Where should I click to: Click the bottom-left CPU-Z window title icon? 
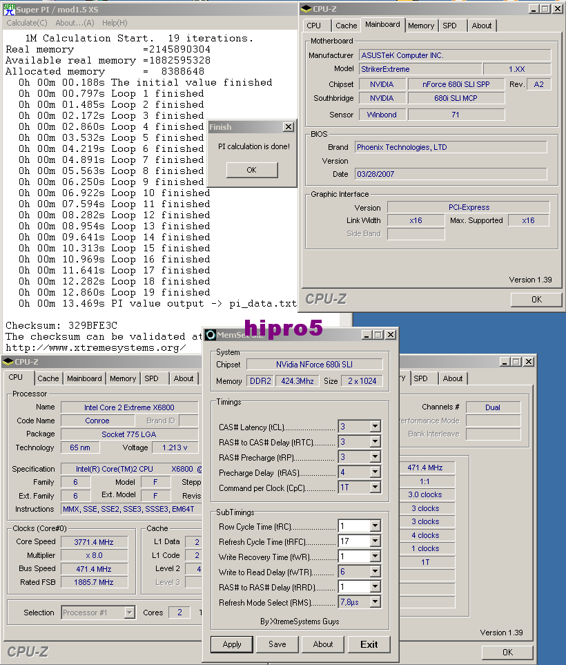[8, 362]
